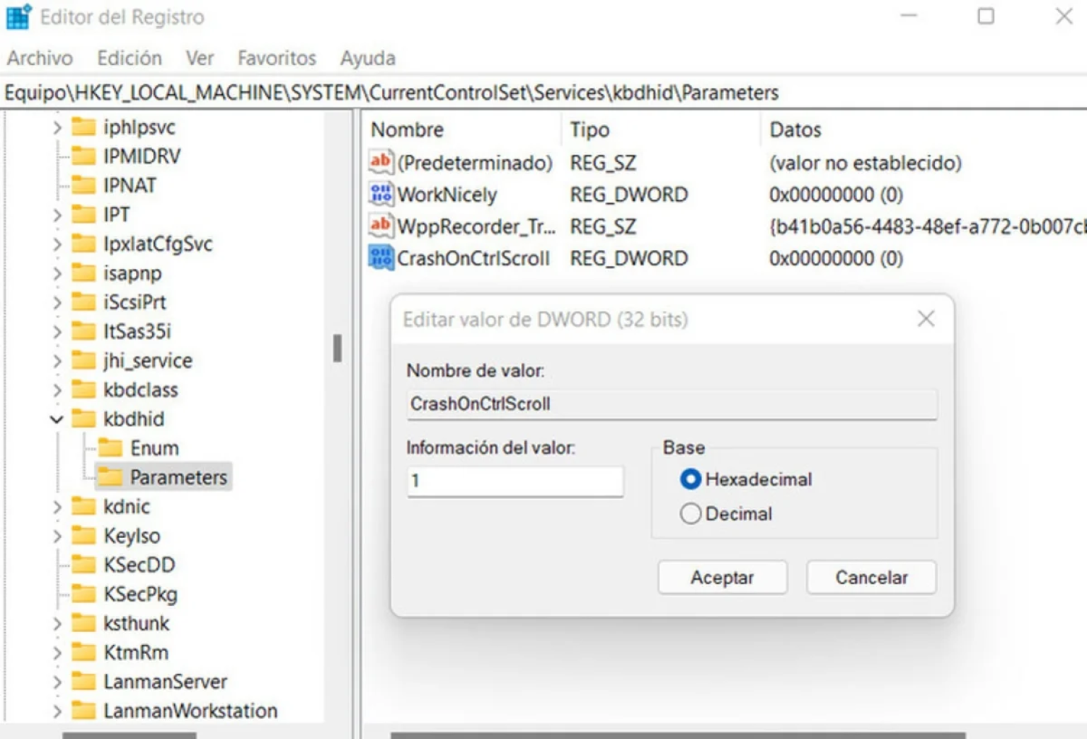Image resolution: width=1087 pixels, height=739 pixels.
Task: Select the Parameters folder icon in tree
Action: pyautogui.click(x=110, y=477)
